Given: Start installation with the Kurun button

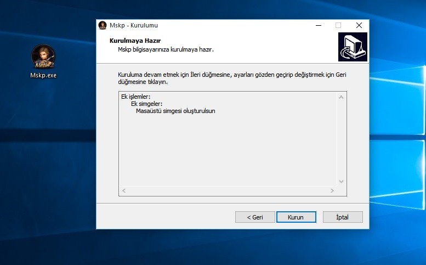Looking at the screenshot, I should click(296, 217).
